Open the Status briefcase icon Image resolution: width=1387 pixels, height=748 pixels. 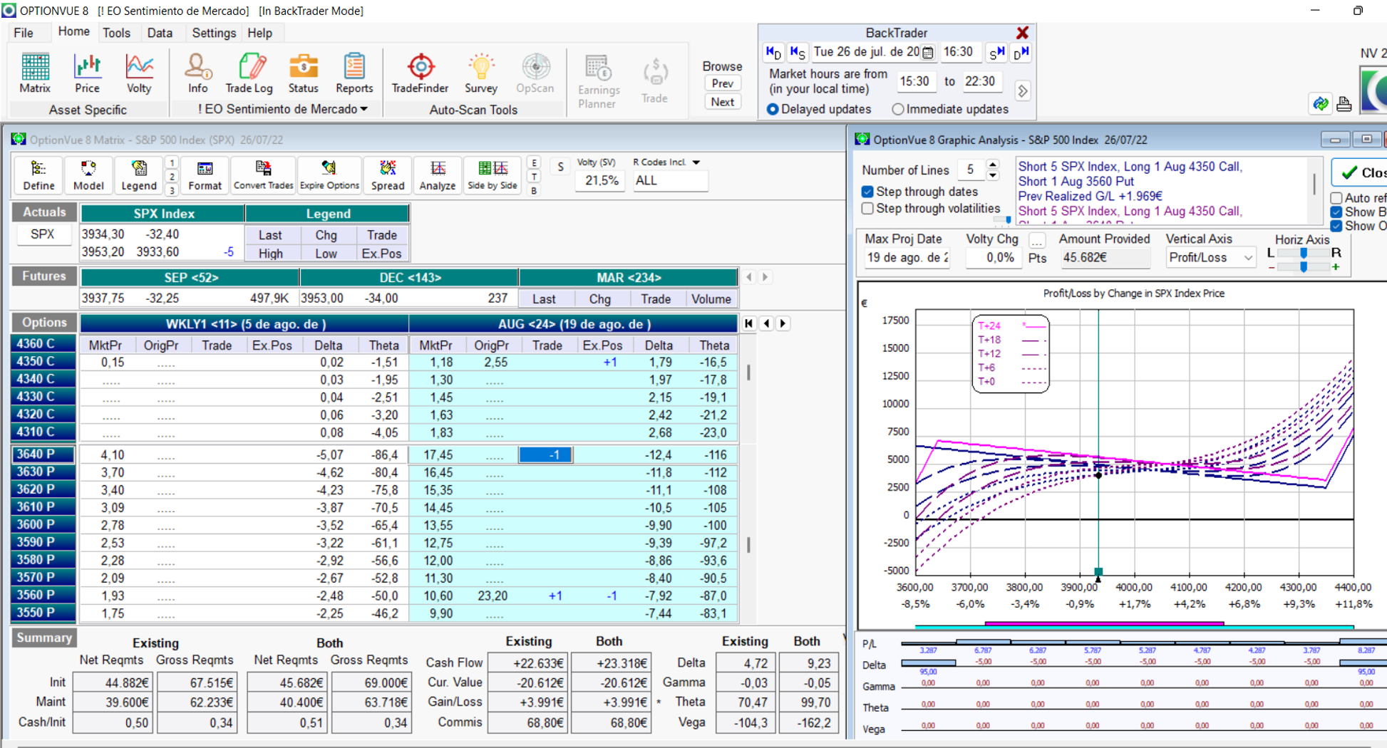[x=303, y=73]
